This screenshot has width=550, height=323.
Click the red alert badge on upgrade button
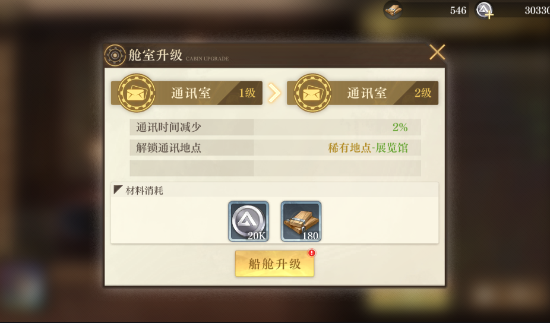311,253
